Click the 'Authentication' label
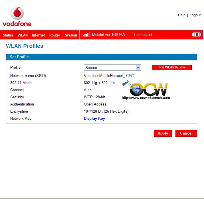 pos(22,104)
